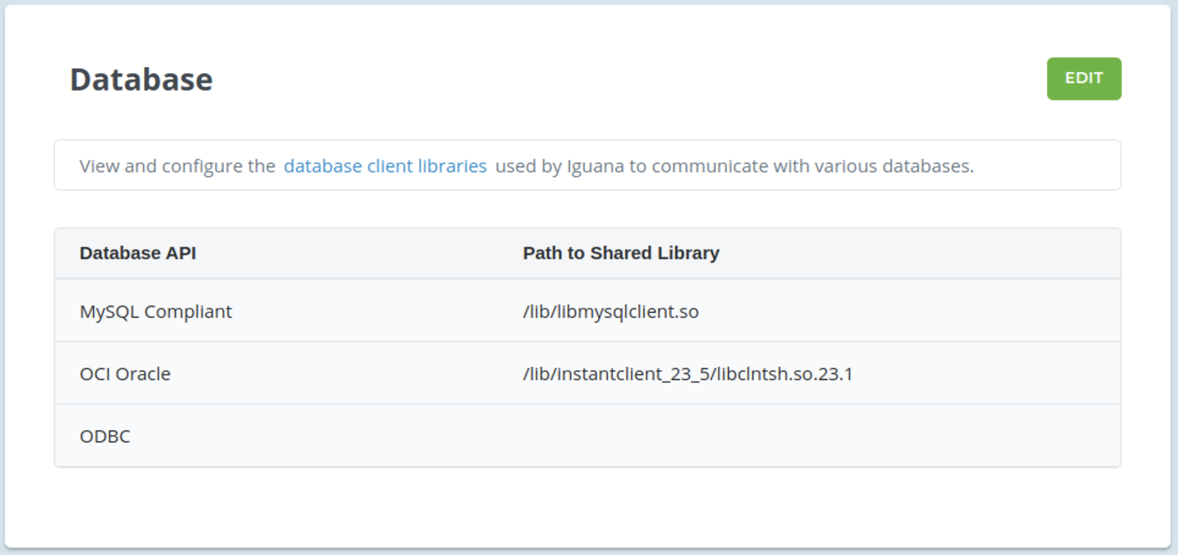Image resolution: width=1178 pixels, height=555 pixels.
Task: Click the Path to Shared Library header
Action: [621, 253]
